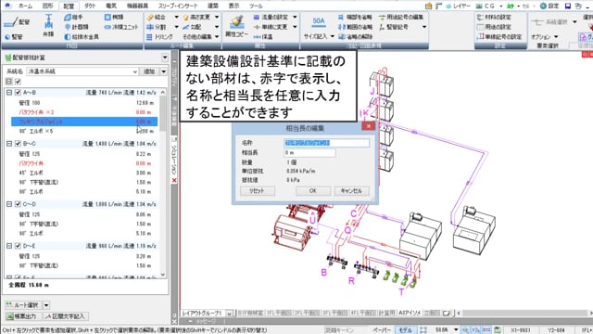Click the 材料の設定 material settings icon

(x=494, y=17)
